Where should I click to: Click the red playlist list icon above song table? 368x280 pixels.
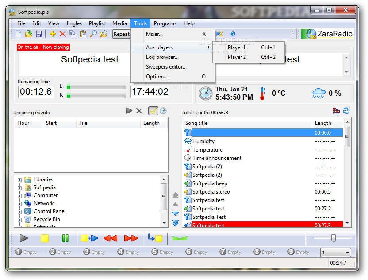click(x=336, y=111)
